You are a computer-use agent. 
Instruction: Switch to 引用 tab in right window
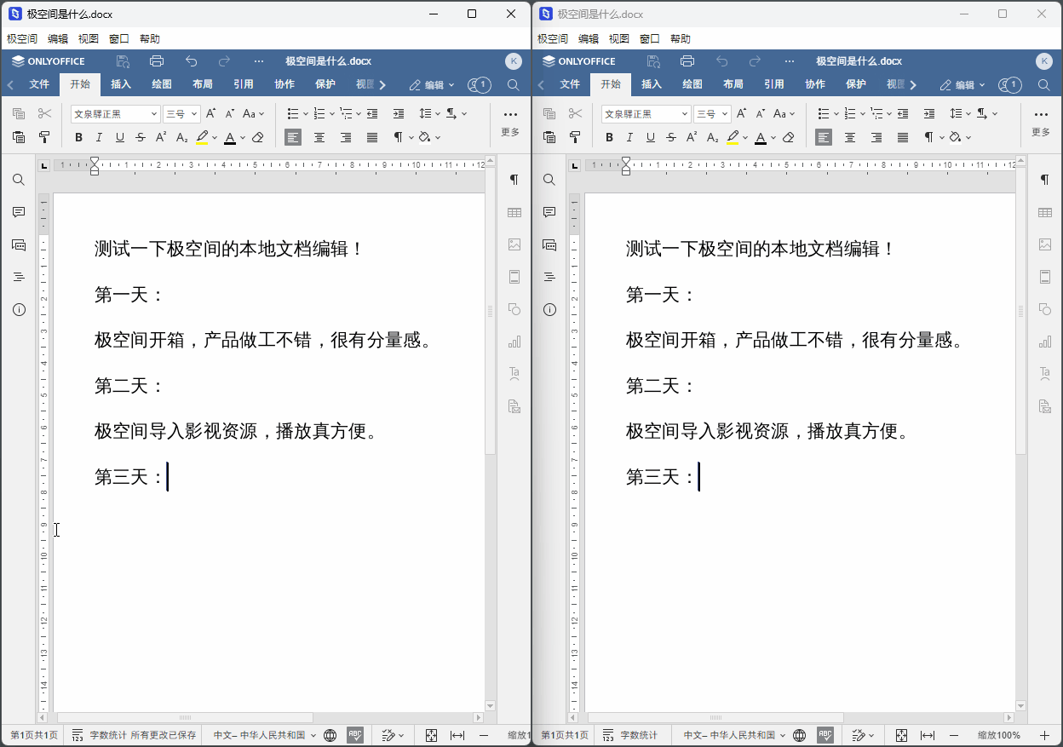tap(774, 84)
